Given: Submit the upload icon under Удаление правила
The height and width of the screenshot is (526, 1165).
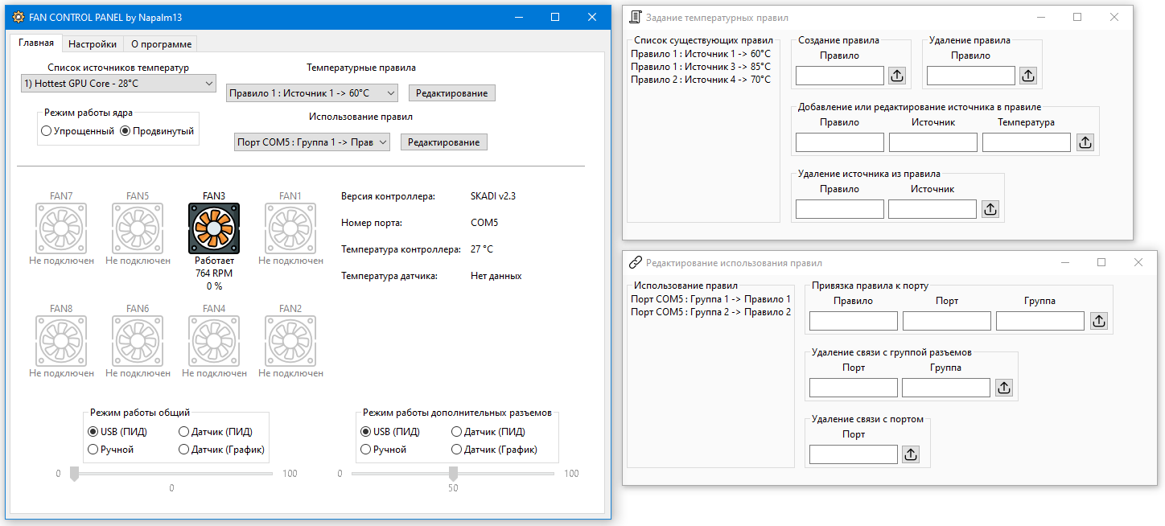Looking at the screenshot, I should point(1028,76).
